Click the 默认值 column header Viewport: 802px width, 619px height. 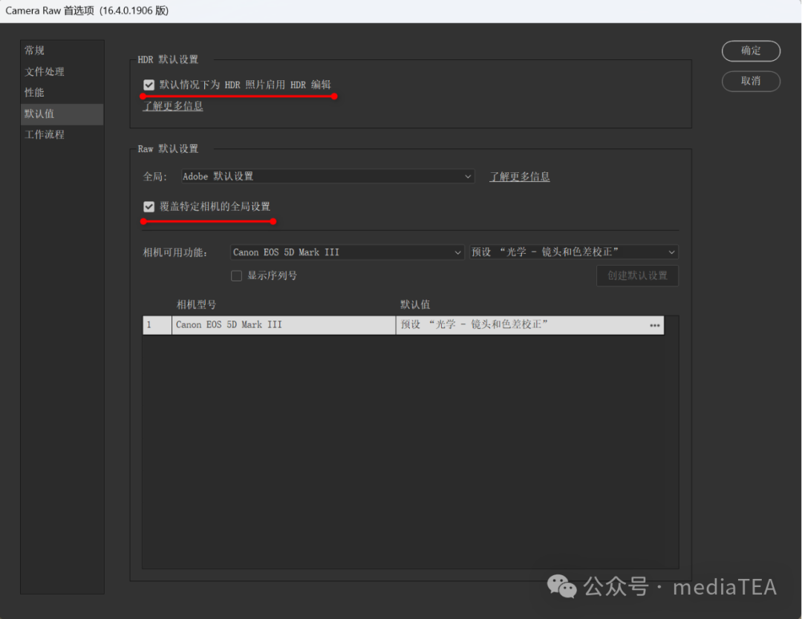(415, 305)
